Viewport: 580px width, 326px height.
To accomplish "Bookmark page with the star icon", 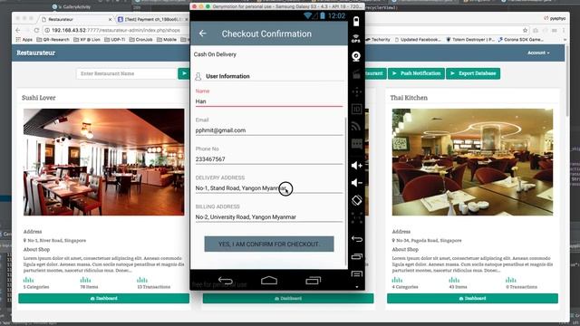I will coord(525,30).
